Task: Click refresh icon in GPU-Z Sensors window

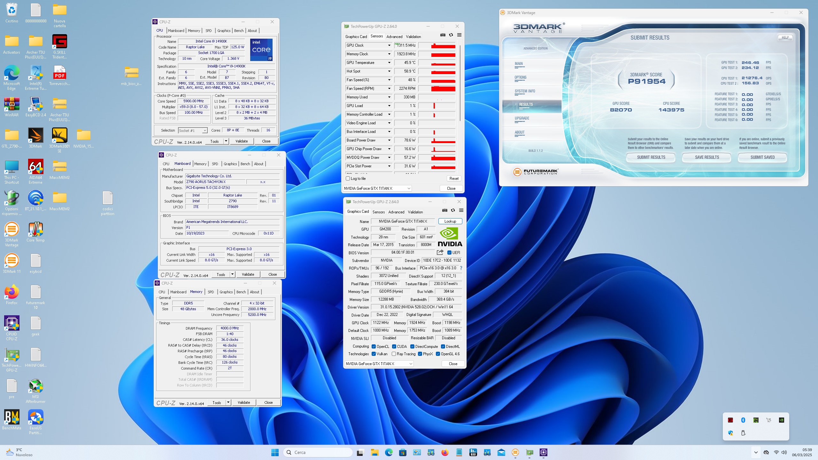Action: (451, 35)
